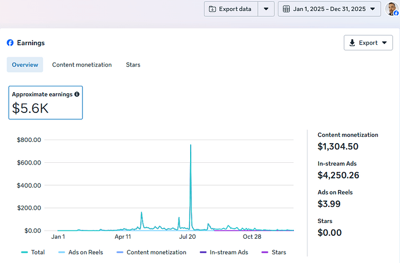Open the date range Jan 1 – Dec 31, 2025 picker
The height and width of the screenshot is (263, 400).
coord(329,9)
